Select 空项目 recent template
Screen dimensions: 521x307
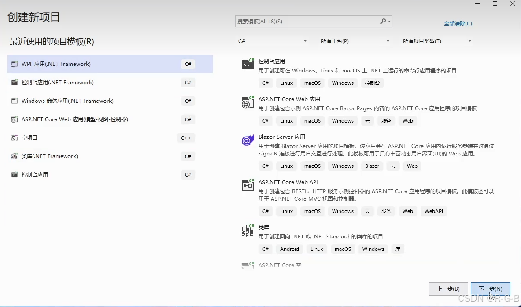click(110, 138)
